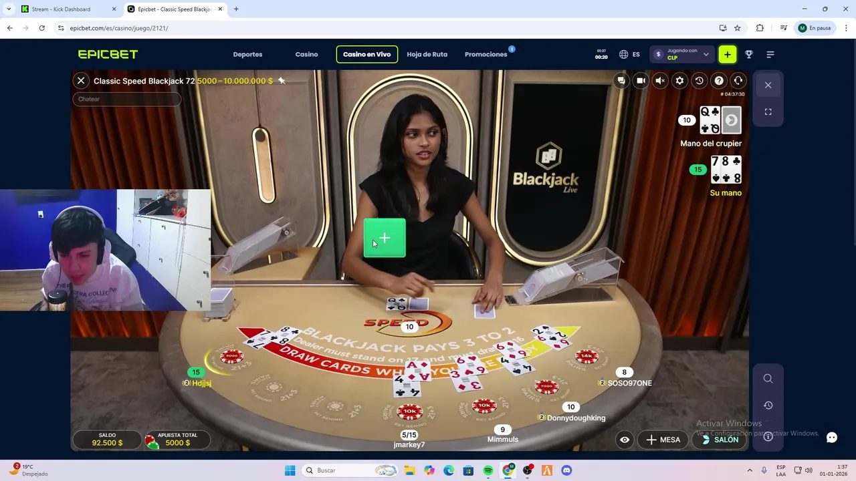Open game info icon in side panel
Viewport: 856px width, 481px height.
(x=768, y=436)
